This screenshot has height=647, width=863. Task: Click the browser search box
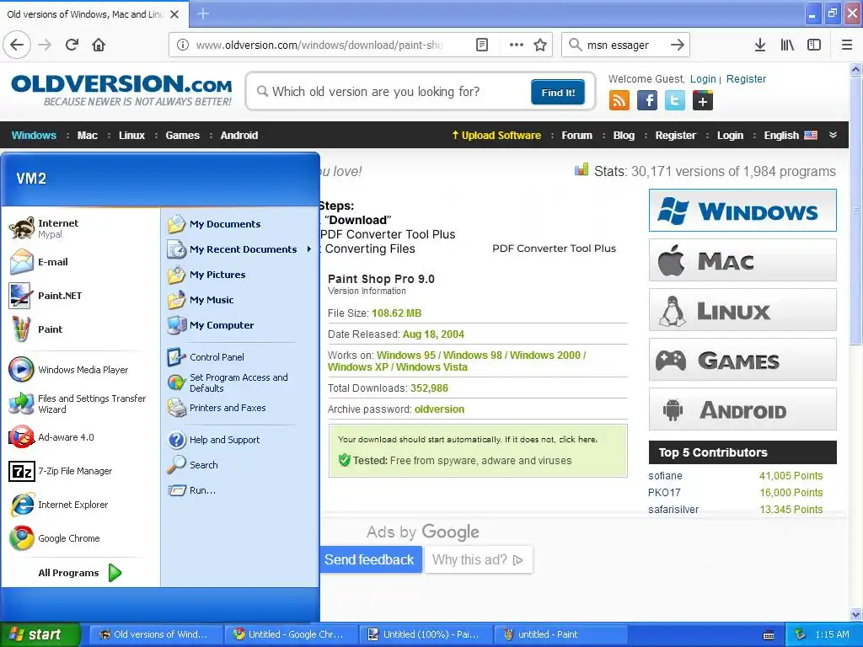point(624,45)
